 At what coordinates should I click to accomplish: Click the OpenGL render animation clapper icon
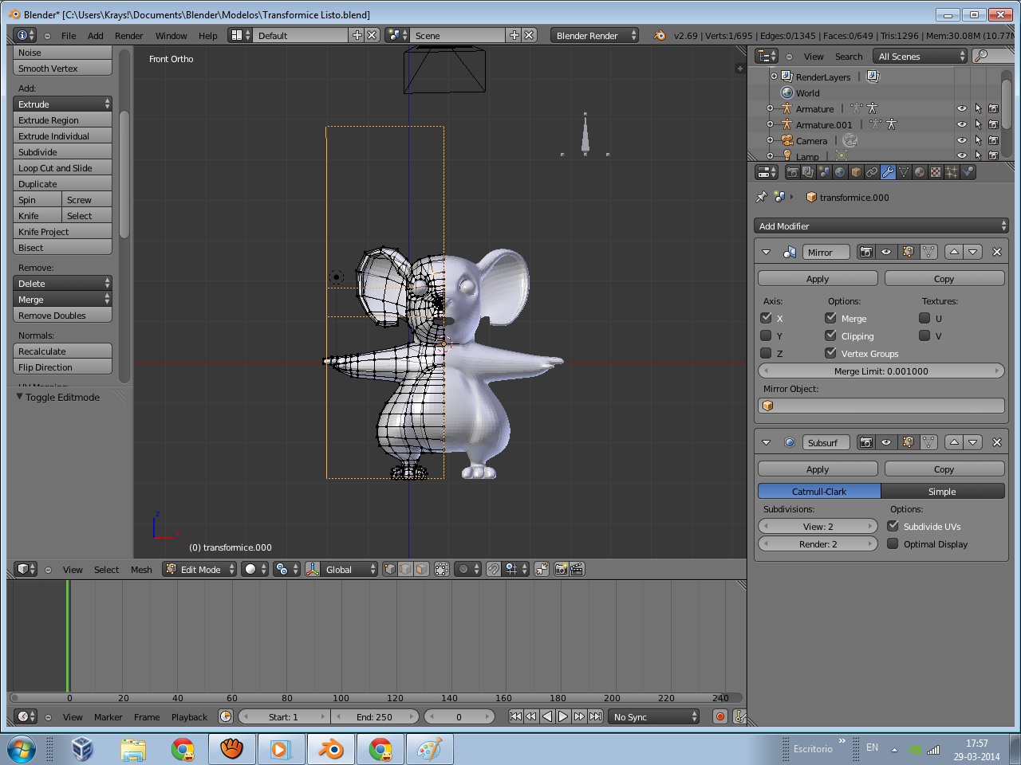click(x=577, y=569)
